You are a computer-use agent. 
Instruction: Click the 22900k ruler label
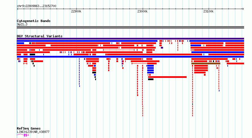(x=76, y=11)
